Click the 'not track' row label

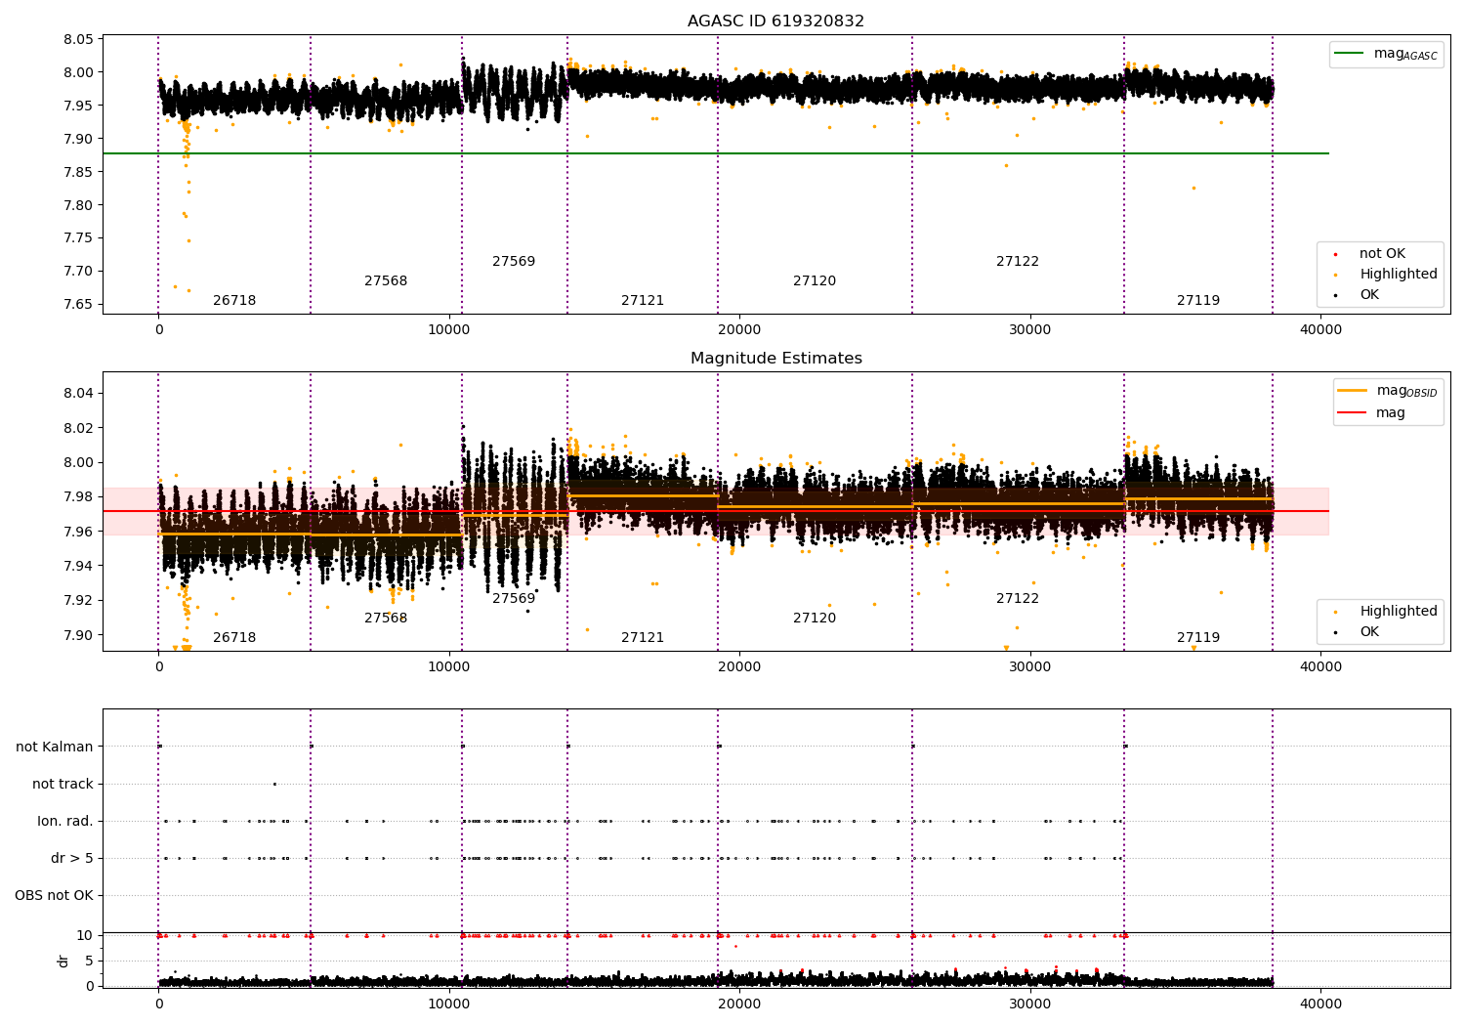coord(63,785)
